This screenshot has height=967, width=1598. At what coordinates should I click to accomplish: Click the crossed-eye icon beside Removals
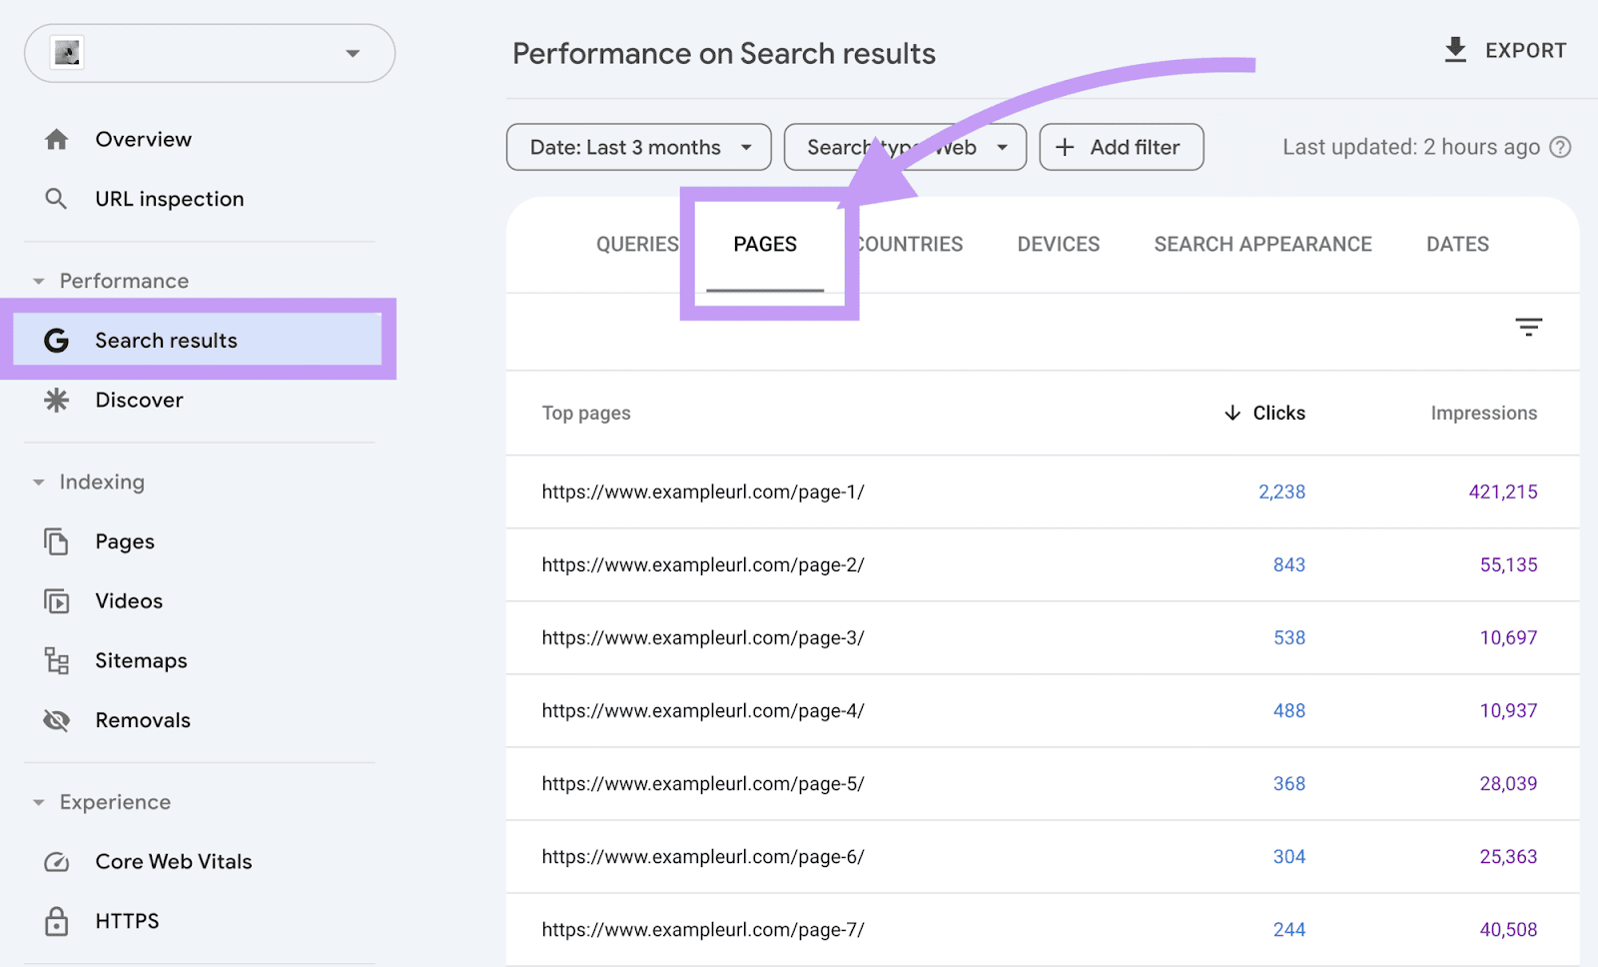[57, 719]
